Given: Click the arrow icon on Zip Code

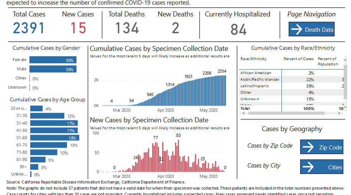Looking at the screenshot, I should pyautogui.click(x=308, y=147).
